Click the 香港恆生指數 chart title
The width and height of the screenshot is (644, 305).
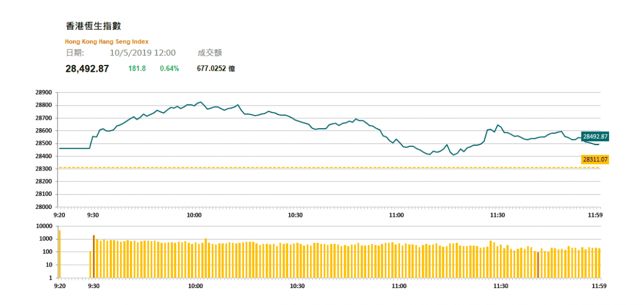pyautogui.click(x=94, y=26)
